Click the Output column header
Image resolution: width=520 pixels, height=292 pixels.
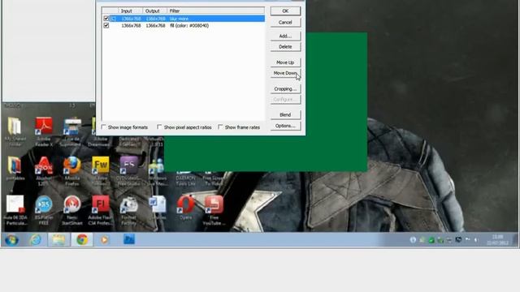coord(155,11)
